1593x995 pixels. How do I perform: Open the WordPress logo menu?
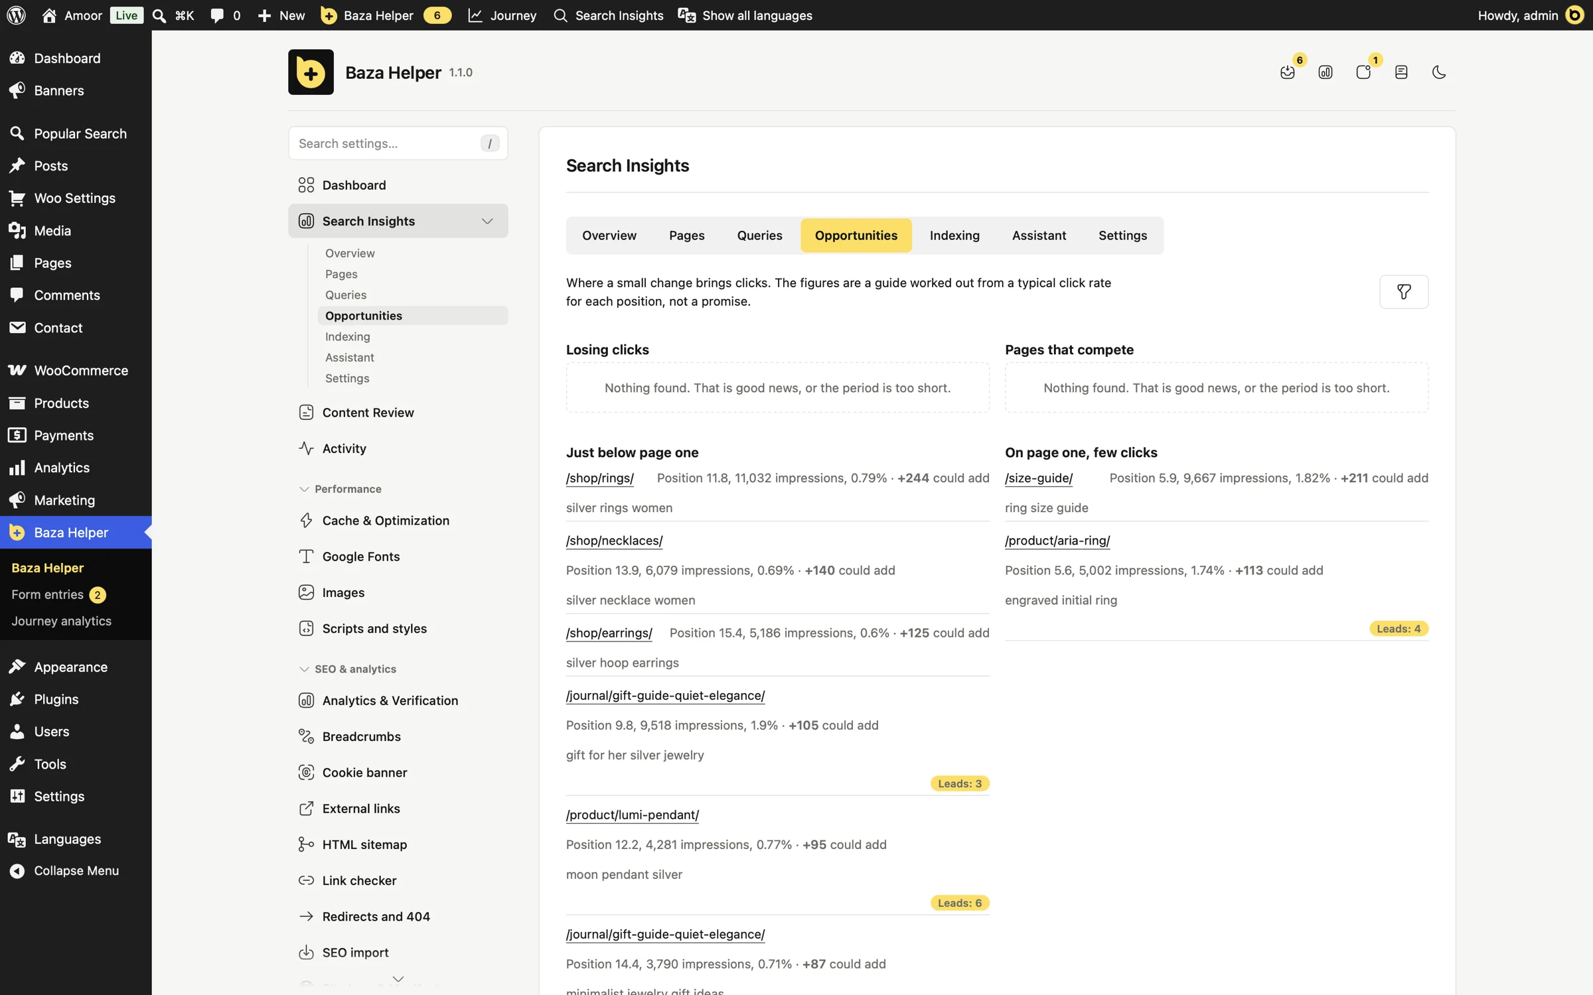16,15
